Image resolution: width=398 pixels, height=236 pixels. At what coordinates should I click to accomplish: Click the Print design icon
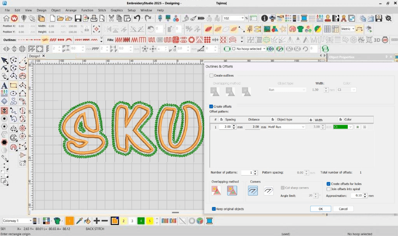(94, 18)
